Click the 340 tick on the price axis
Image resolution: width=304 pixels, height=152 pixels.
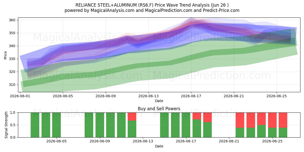[x=12, y=46]
